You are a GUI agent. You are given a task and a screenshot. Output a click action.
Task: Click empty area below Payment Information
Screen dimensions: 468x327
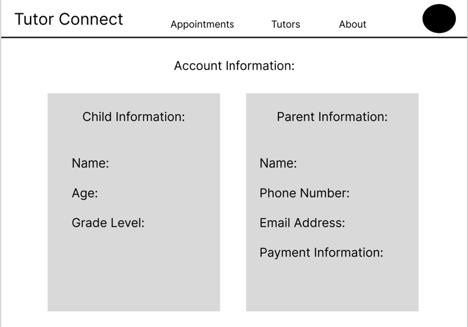[x=332, y=286]
